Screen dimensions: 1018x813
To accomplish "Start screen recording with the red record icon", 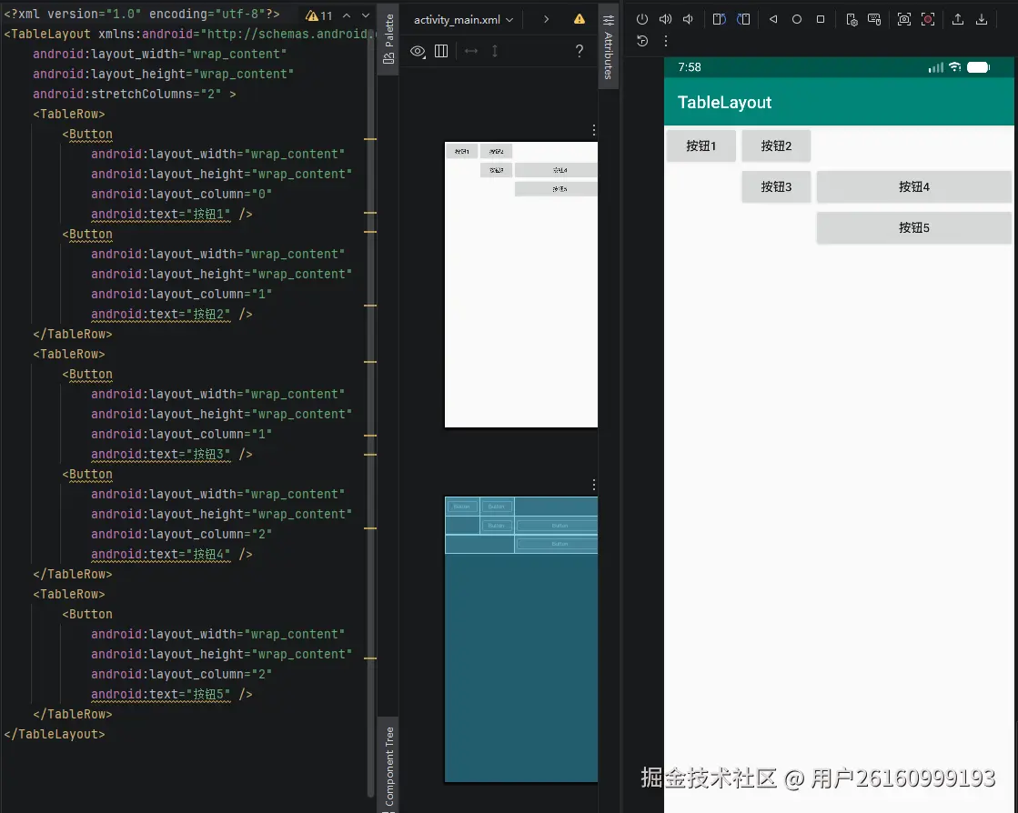I will tap(927, 19).
